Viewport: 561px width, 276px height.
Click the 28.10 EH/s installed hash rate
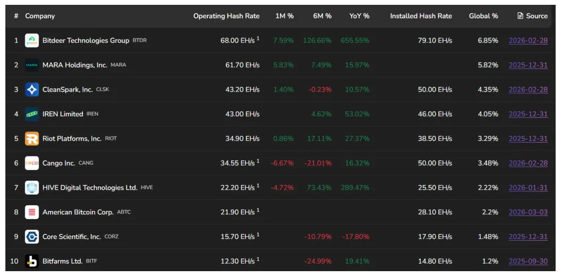[x=435, y=212]
